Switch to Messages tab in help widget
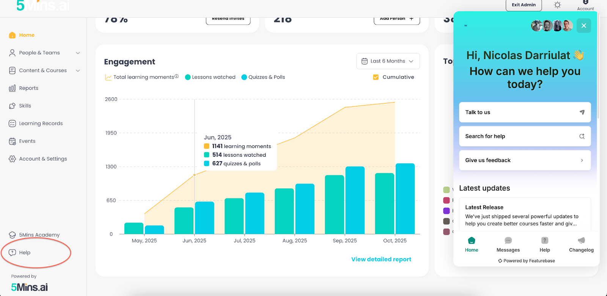Screen dimensions: 607x296 click(x=508, y=245)
